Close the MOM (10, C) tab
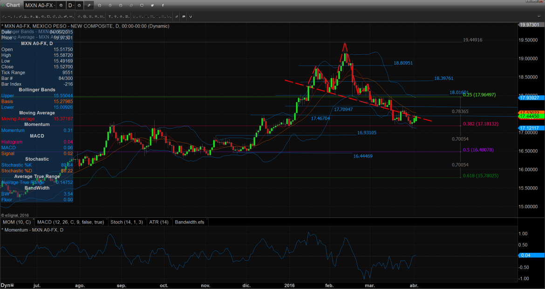 point(34,219)
